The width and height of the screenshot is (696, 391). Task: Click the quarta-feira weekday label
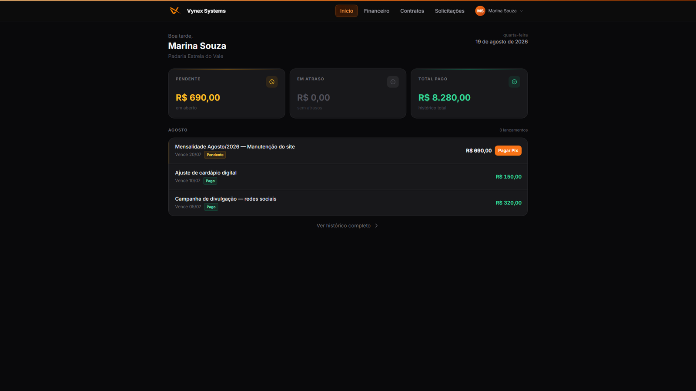(x=515, y=35)
